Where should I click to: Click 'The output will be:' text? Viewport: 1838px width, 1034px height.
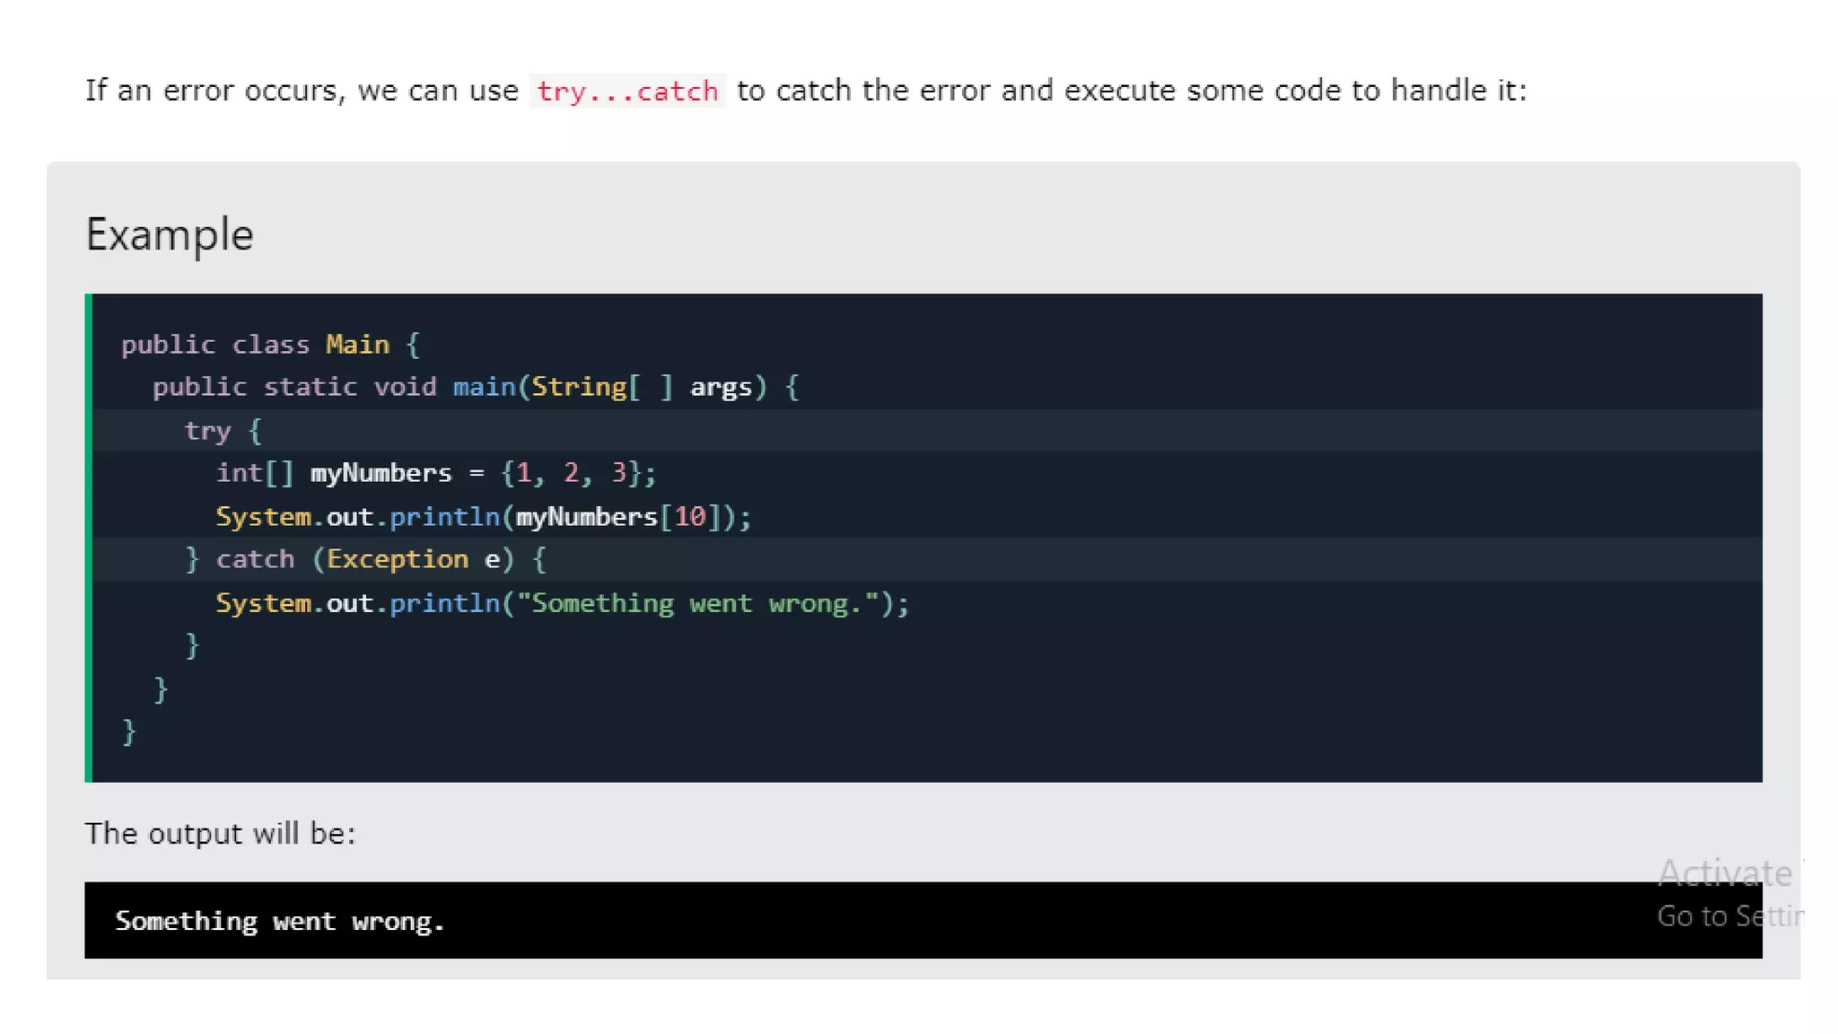220,834
